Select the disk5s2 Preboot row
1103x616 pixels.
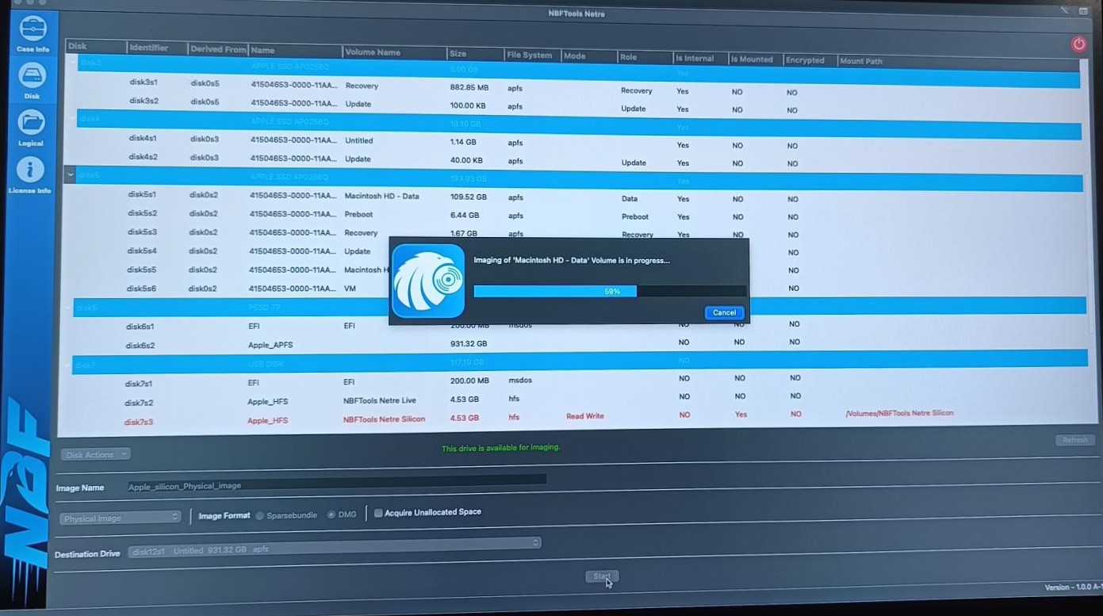pyautogui.click(x=579, y=215)
